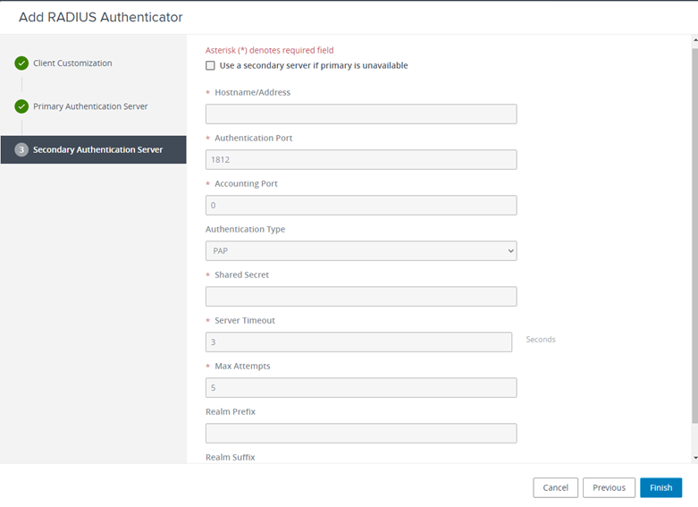
Task: Click the Primary Authentication Server checkmark icon
Action: point(21,106)
